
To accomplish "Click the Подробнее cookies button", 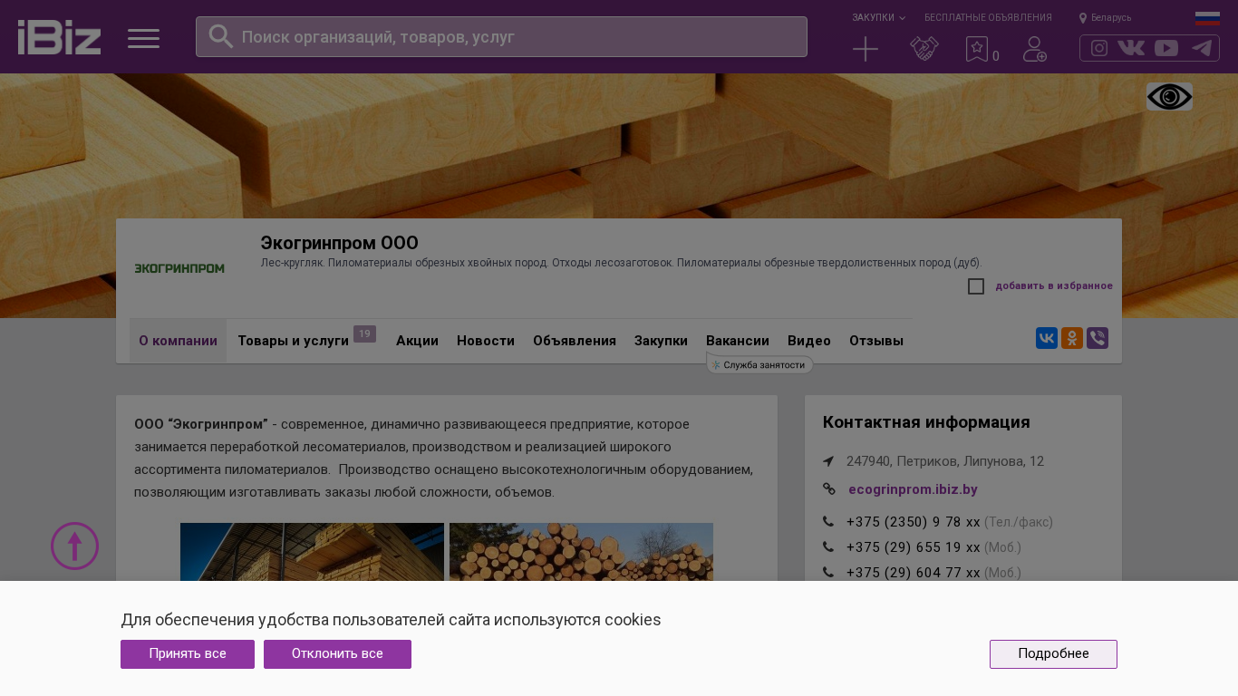I will point(1053,654).
